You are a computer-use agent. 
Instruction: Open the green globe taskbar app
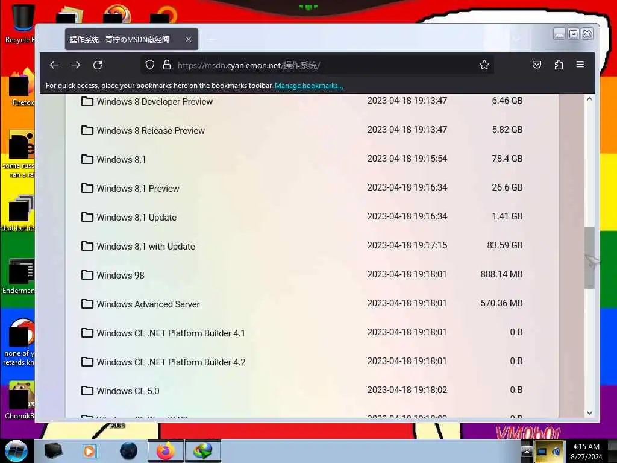202,451
